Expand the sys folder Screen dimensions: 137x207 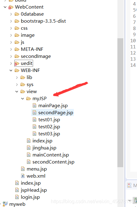tap(17, 85)
